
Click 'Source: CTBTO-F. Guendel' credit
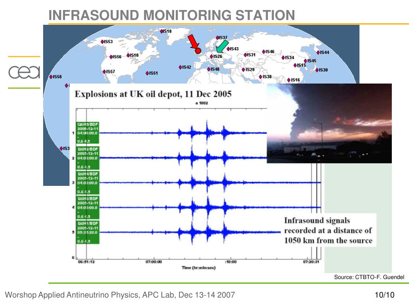369,277
